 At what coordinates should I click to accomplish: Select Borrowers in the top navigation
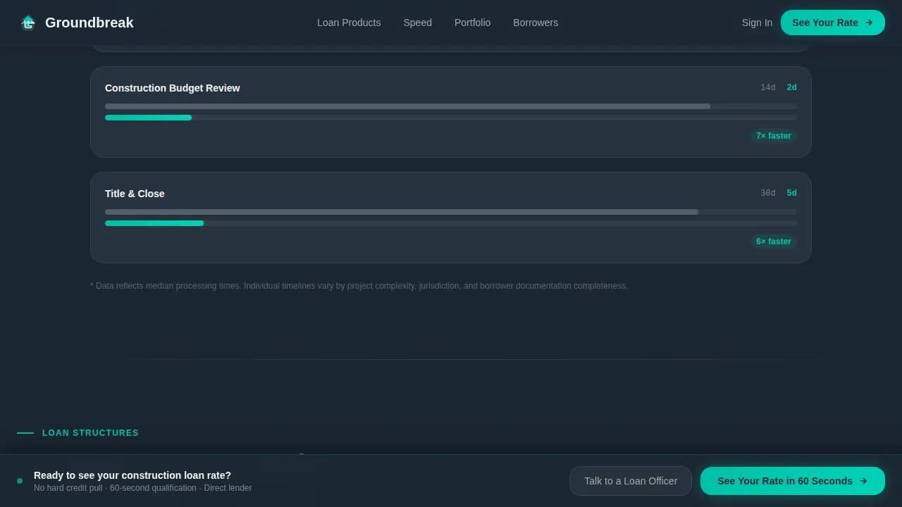[535, 23]
